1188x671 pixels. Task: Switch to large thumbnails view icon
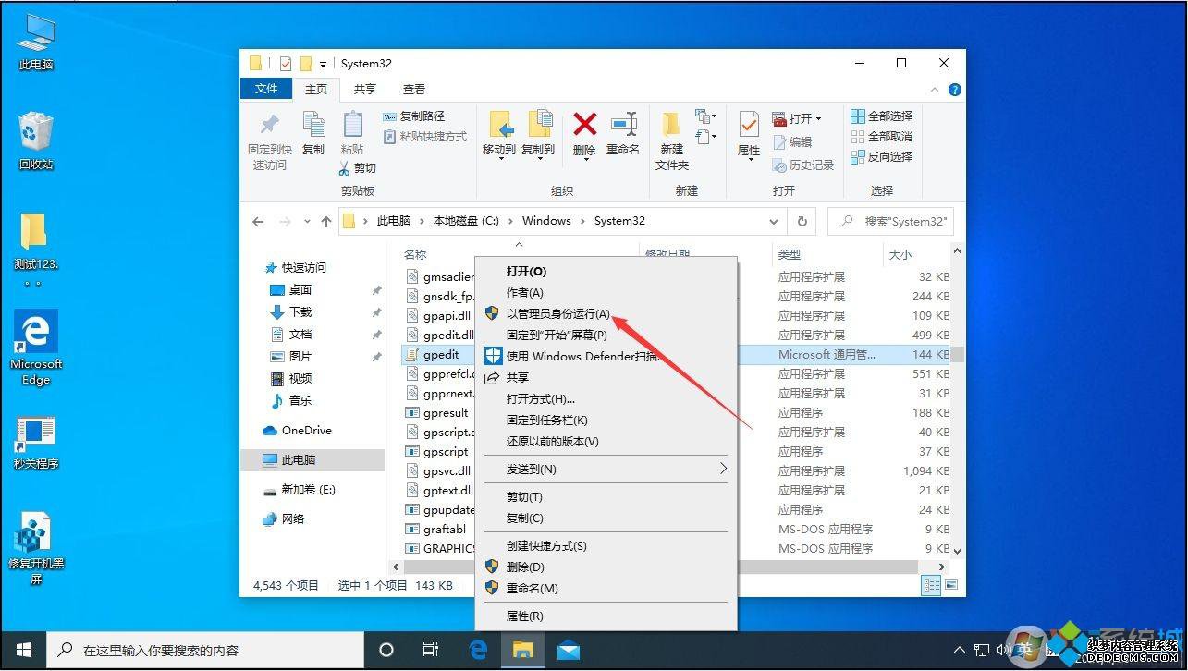coord(950,585)
